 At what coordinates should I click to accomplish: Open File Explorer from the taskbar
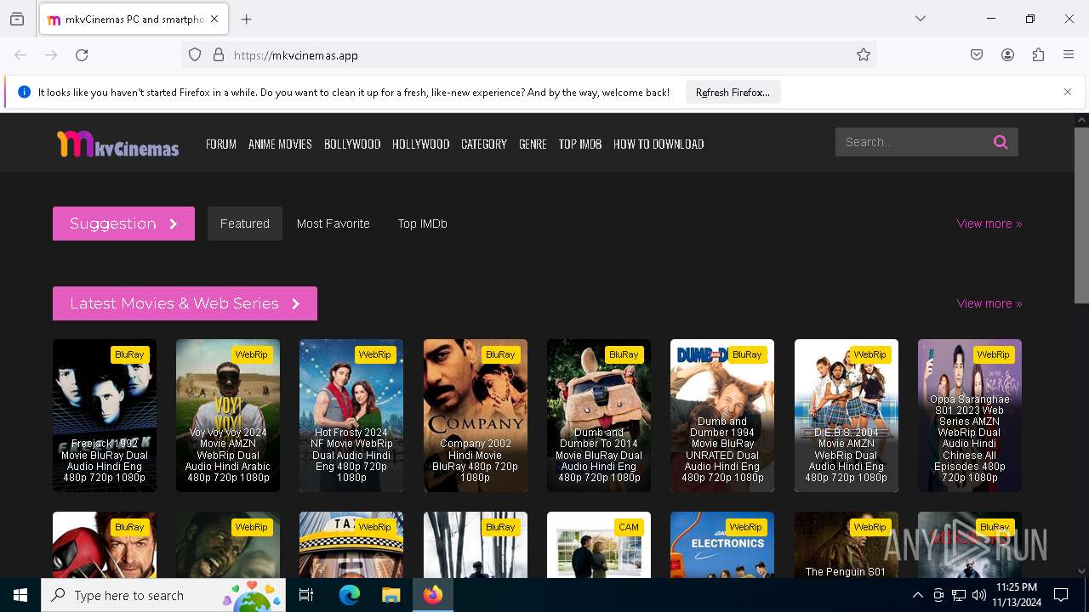(x=391, y=595)
